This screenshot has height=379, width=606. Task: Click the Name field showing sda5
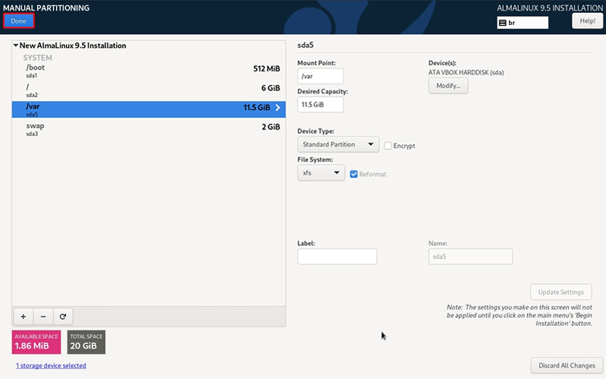tap(470, 257)
